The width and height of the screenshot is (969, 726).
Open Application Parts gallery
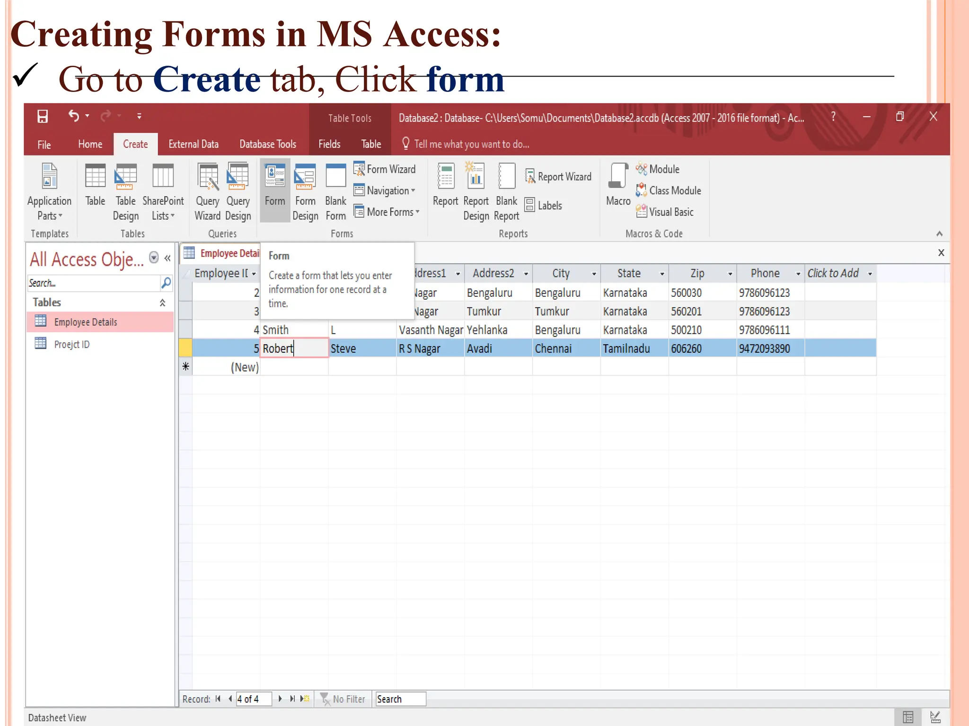pos(49,192)
